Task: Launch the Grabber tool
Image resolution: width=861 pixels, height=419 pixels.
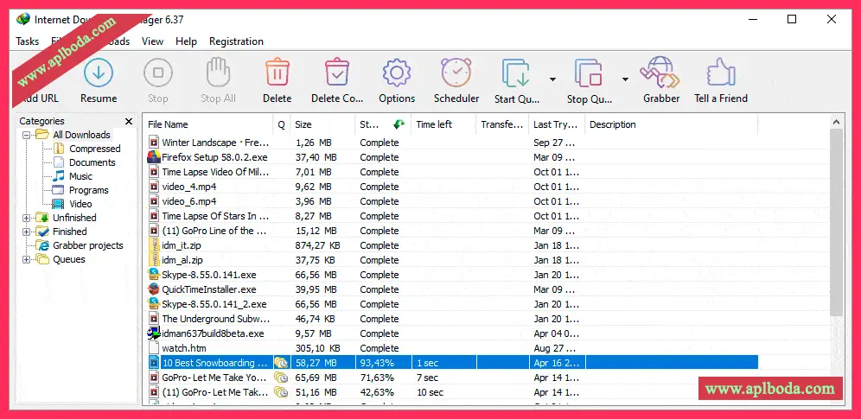Action: point(660,73)
